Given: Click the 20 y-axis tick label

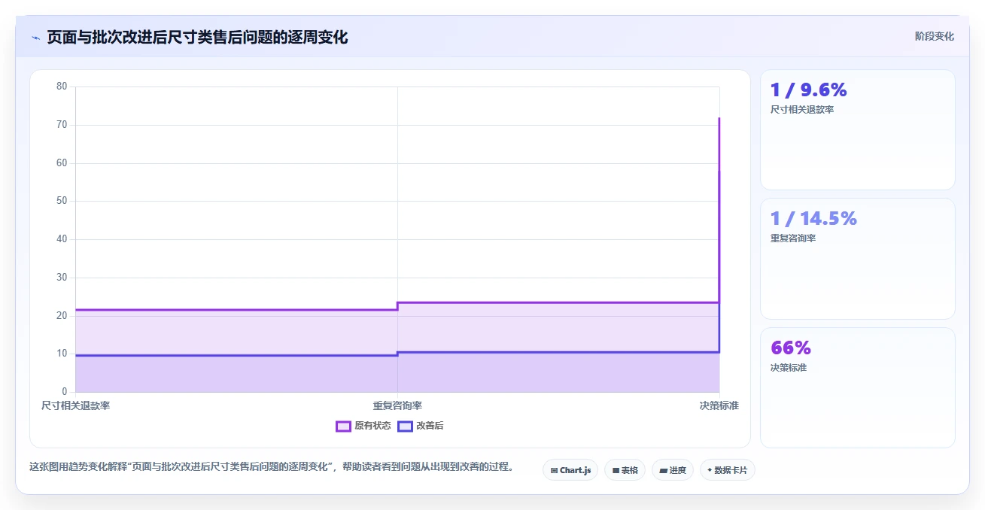Looking at the screenshot, I should click(x=62, y=315).
